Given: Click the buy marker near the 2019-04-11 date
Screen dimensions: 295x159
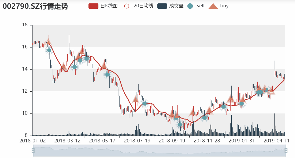Looking at the screenshot, I should coord(271,91).
